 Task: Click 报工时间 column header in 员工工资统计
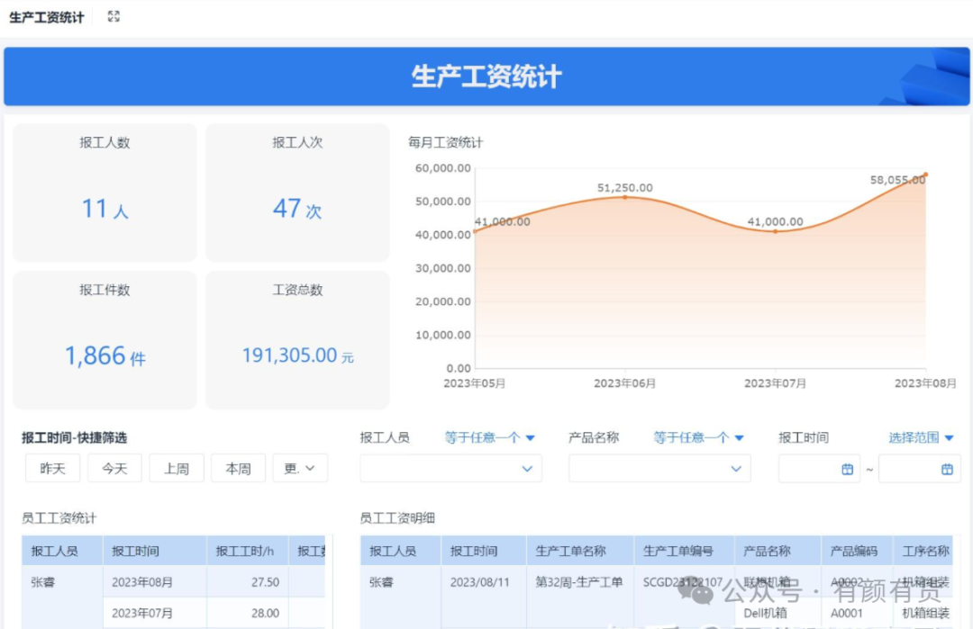[x=136, y=552]
